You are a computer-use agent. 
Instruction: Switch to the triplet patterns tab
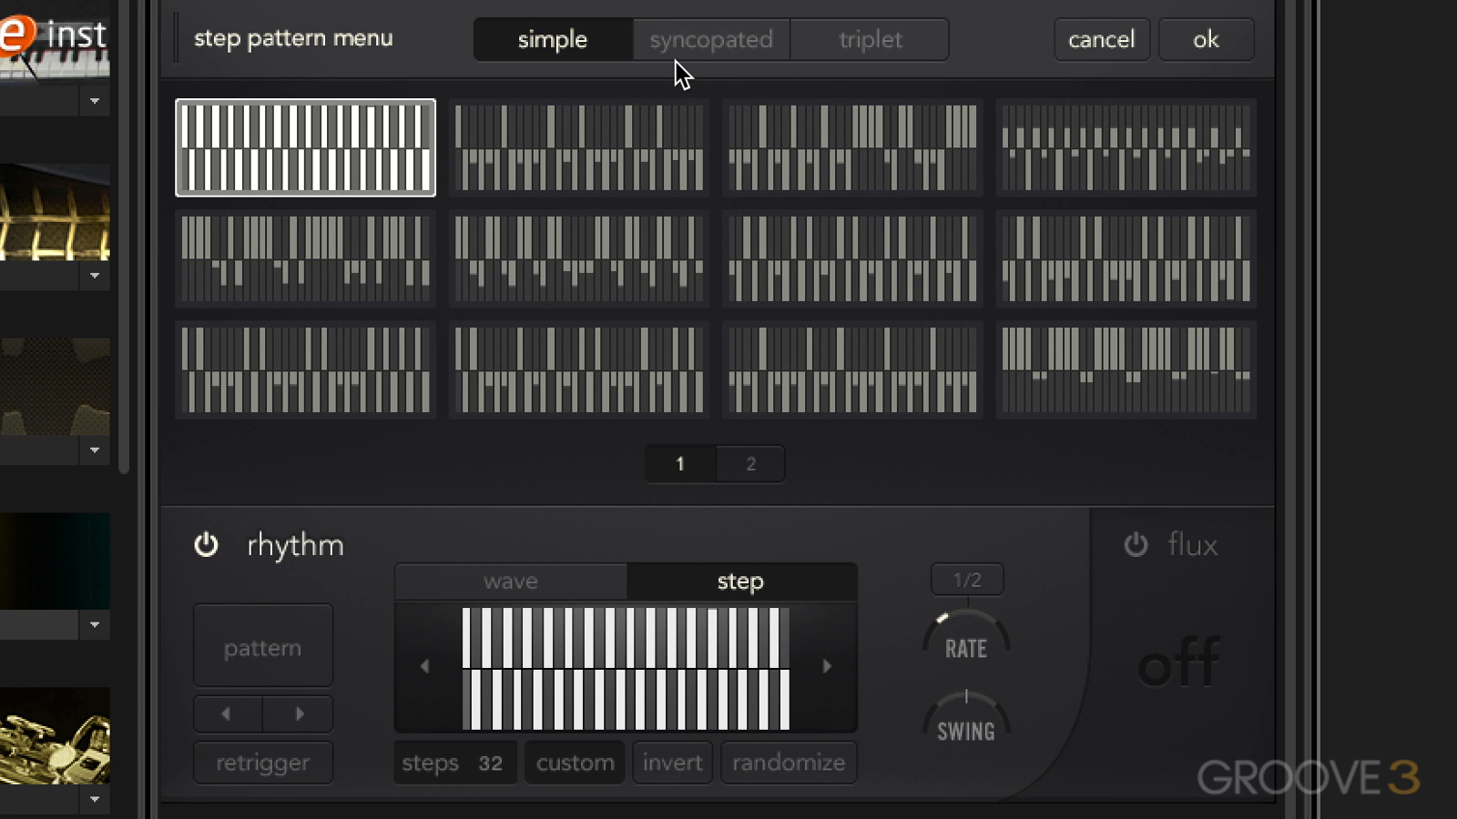pos(870,39)
